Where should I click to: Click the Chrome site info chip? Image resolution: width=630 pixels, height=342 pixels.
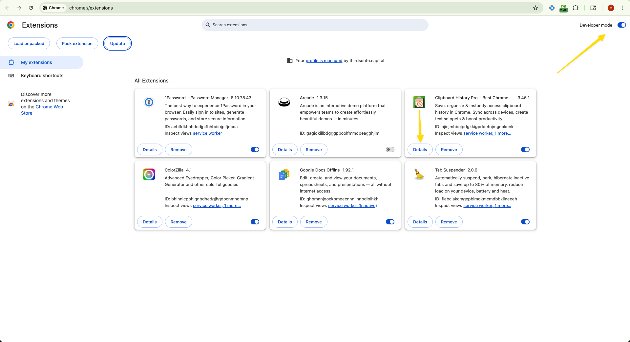coord(53,8)
